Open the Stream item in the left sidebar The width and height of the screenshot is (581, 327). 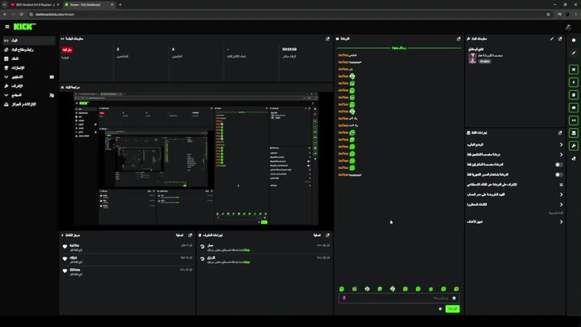pyautogui.click(x=29, y=40)
